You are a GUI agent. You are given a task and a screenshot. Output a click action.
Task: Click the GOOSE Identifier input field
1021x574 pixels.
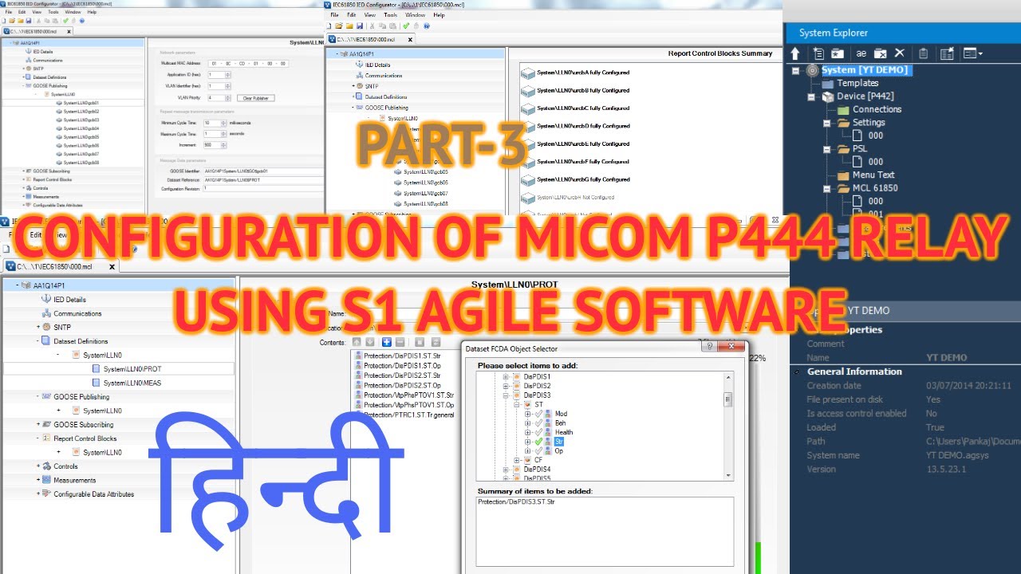(x=263, y=171)
